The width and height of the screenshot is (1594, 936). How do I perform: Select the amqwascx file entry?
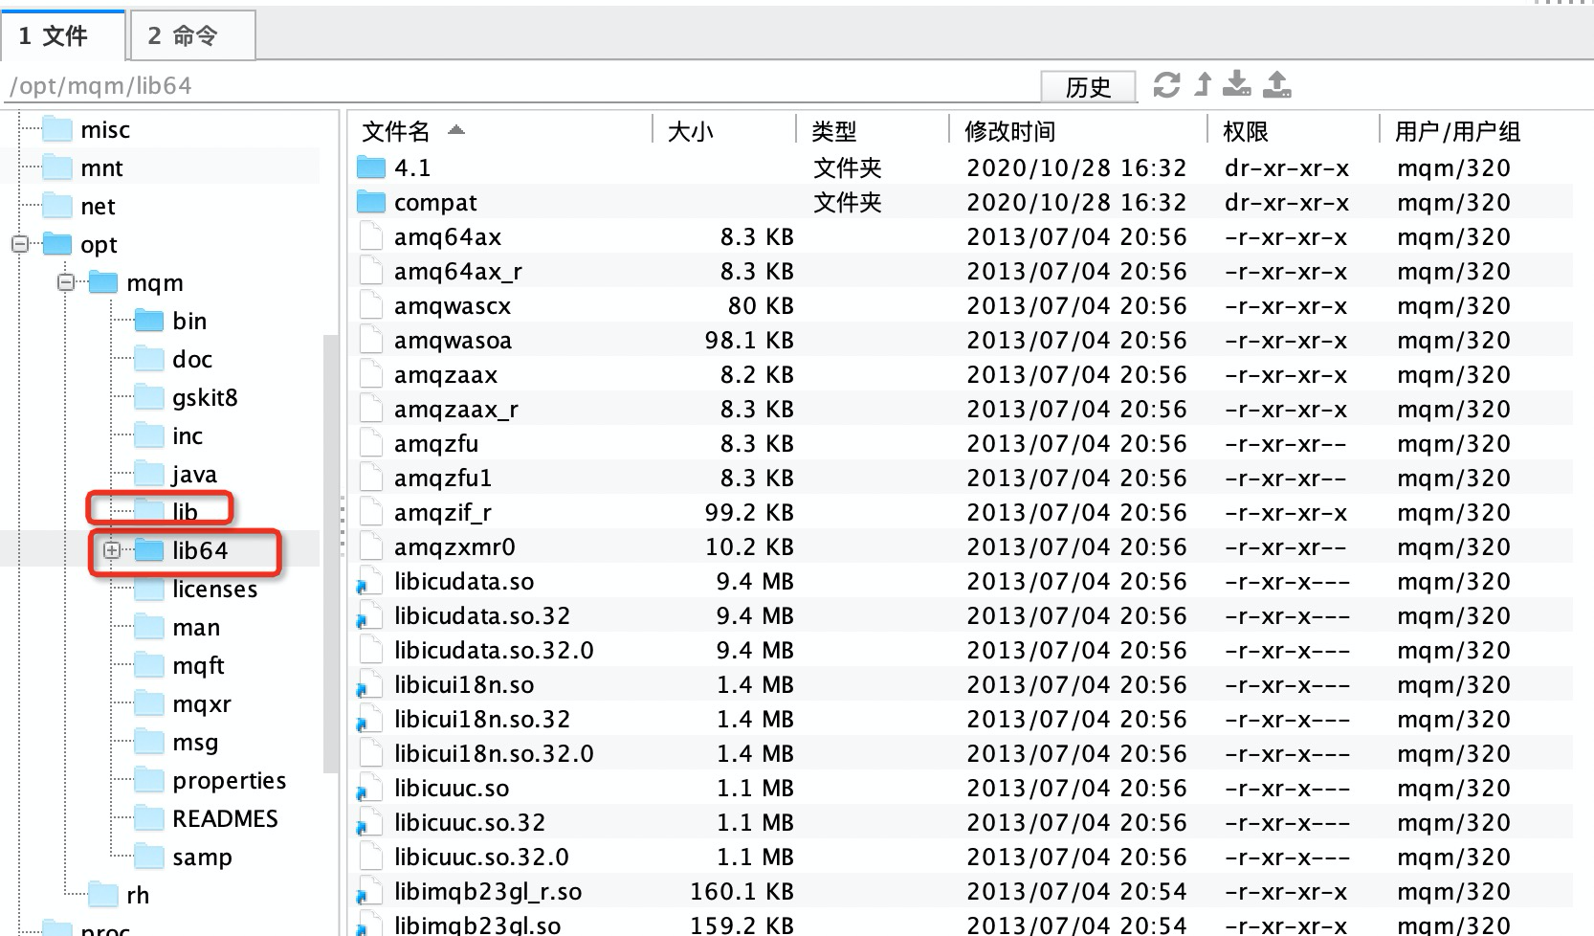[x=454, y=305]
